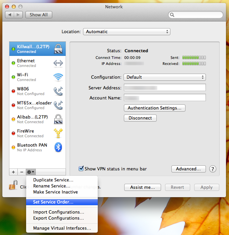
Task: Click the plus button to add service
Action: (13, 172)
